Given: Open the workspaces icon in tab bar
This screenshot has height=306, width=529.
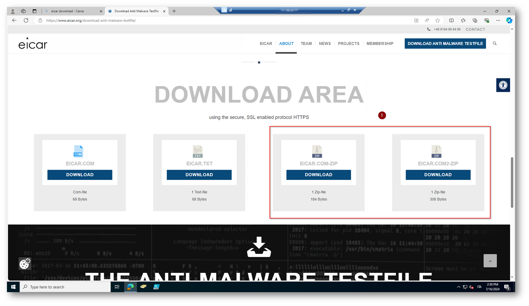Looking at the screenshot, I should (x=23, y=11).
